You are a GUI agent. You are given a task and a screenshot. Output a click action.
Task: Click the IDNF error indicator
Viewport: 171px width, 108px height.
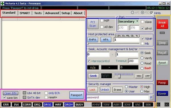[127, 105]
